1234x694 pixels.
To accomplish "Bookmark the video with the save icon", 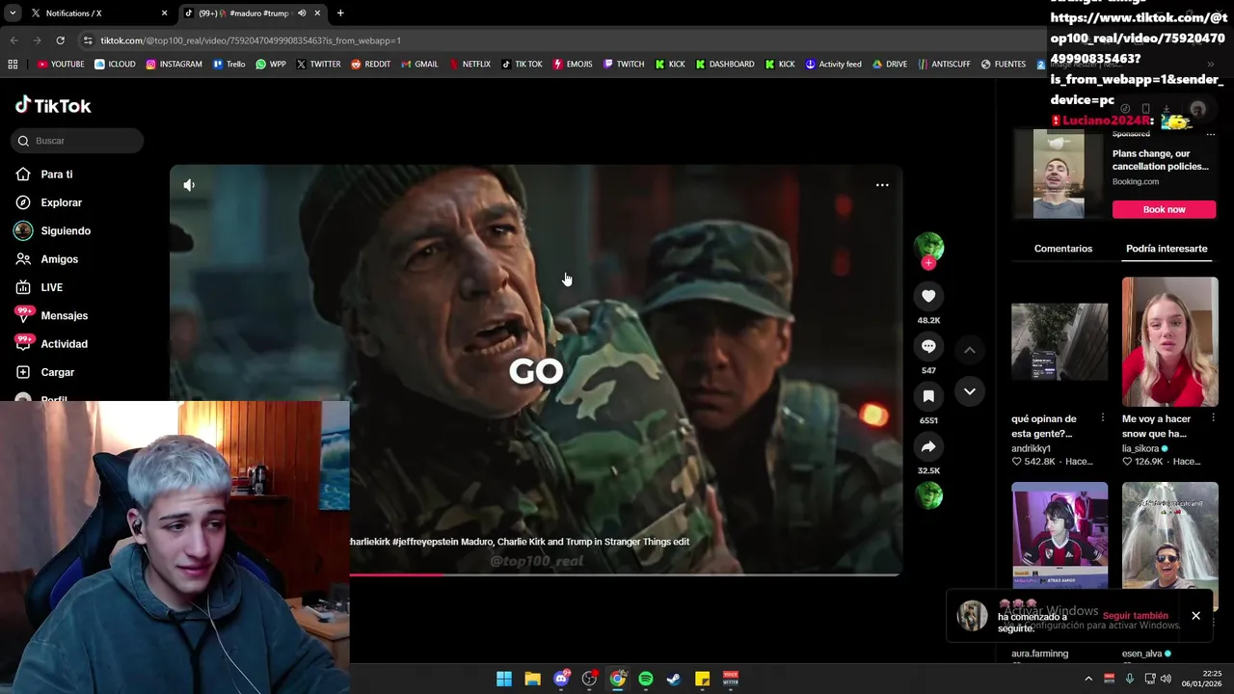I will (928, 396).
